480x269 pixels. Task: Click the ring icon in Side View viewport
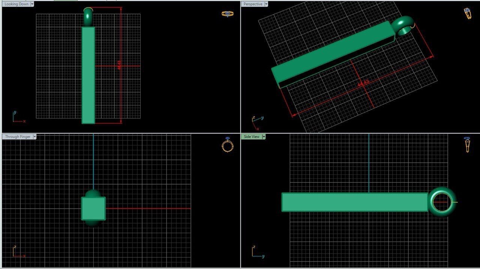(467, 144)
